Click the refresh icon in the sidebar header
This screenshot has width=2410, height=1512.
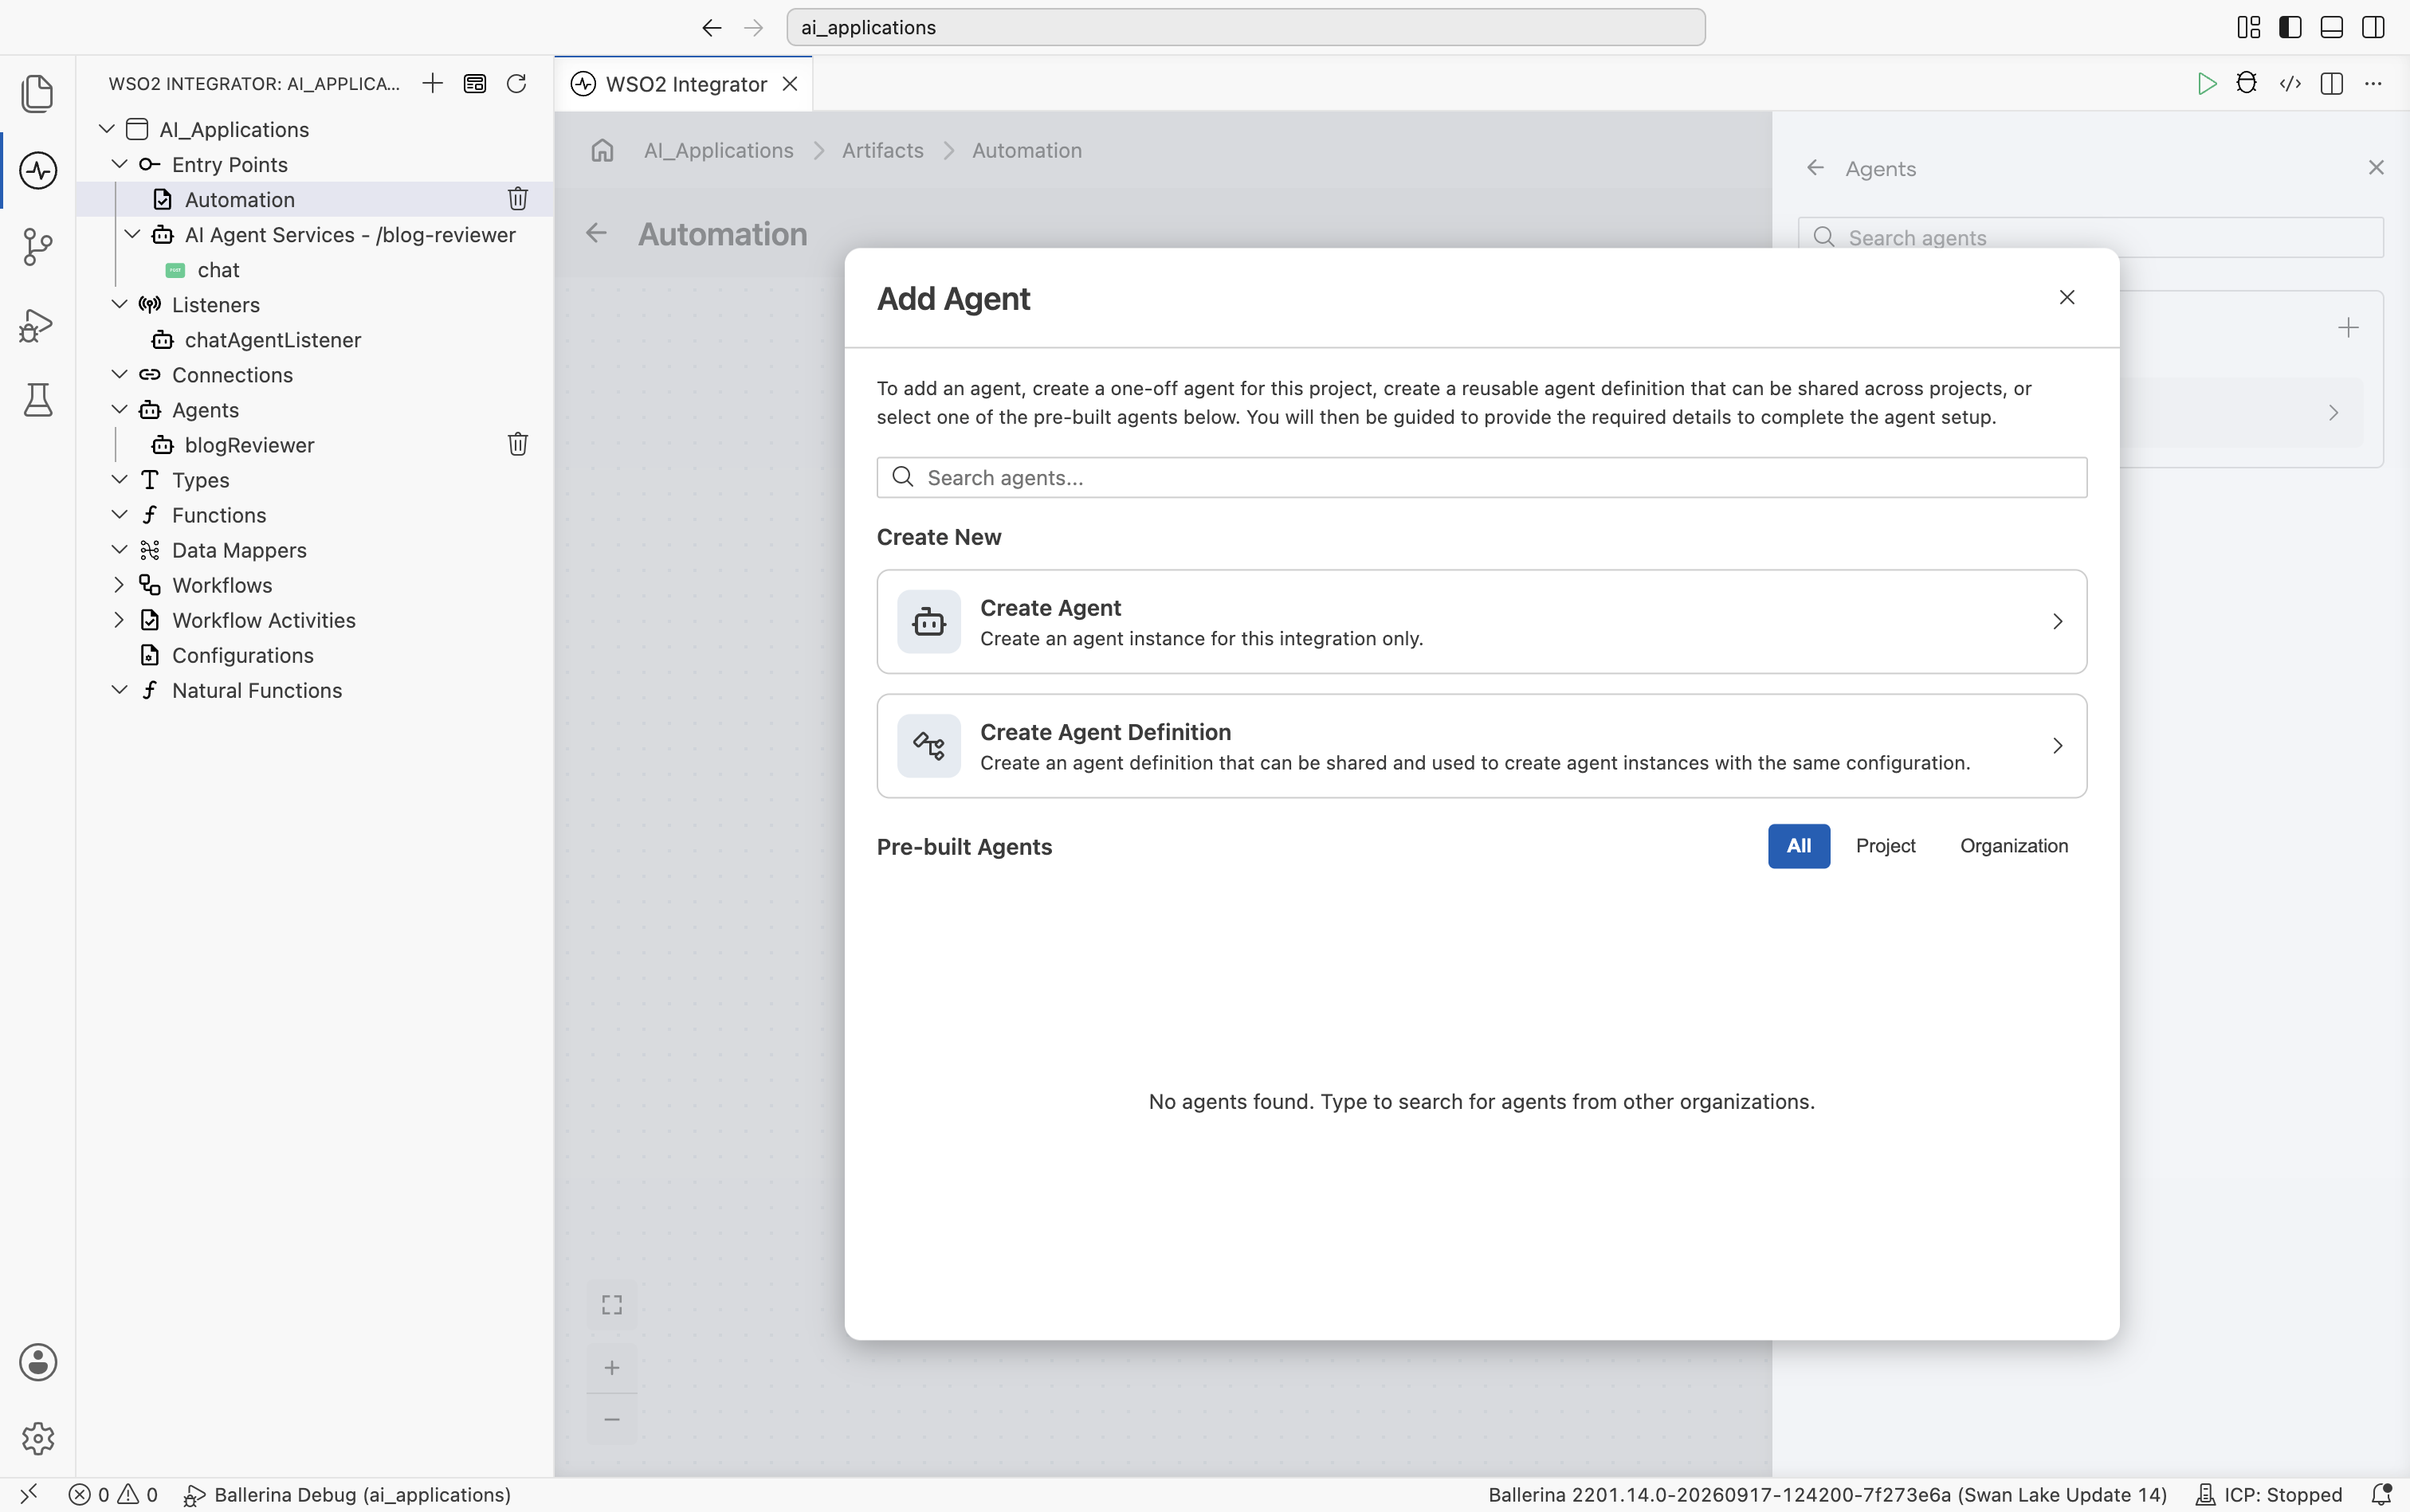516,83
